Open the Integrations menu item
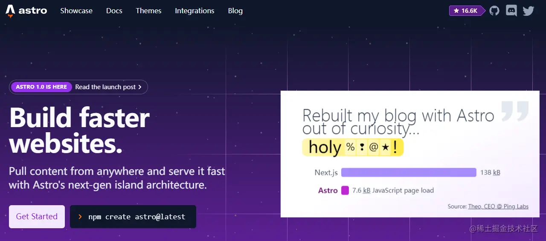The height and width of the screenshot is (241, 546). (195, 11)
